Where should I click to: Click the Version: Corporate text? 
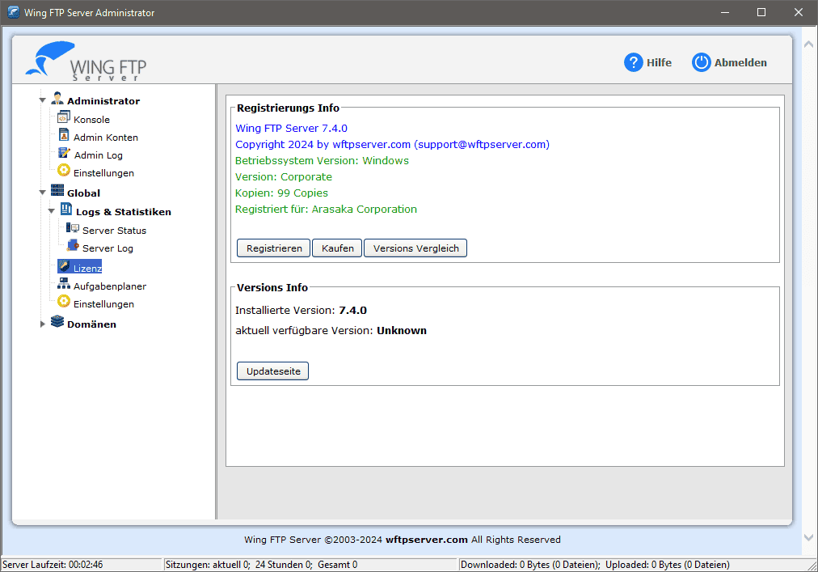point(284,176)
